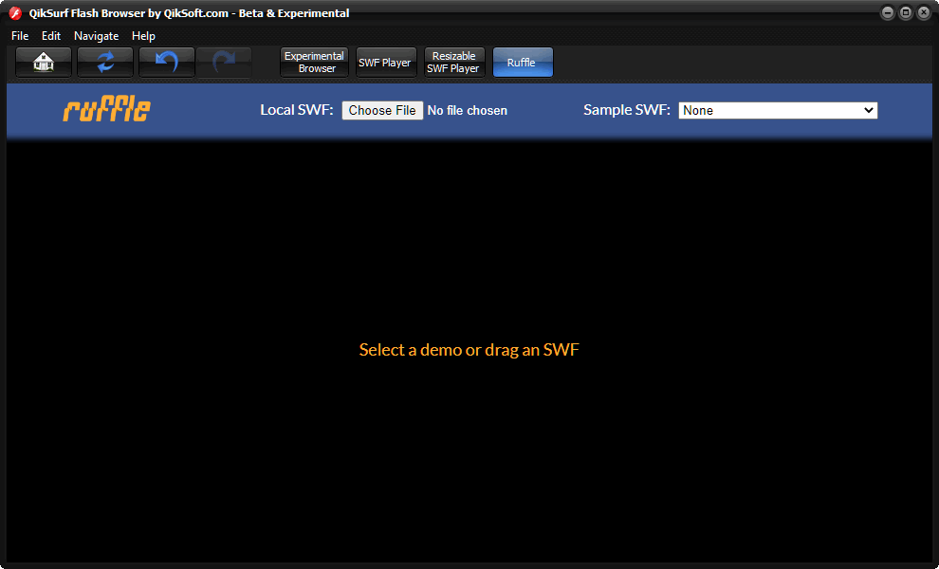939x569 pixels.
Task: Click the Select a demo prompt text
Action: (x=469, y=349)
